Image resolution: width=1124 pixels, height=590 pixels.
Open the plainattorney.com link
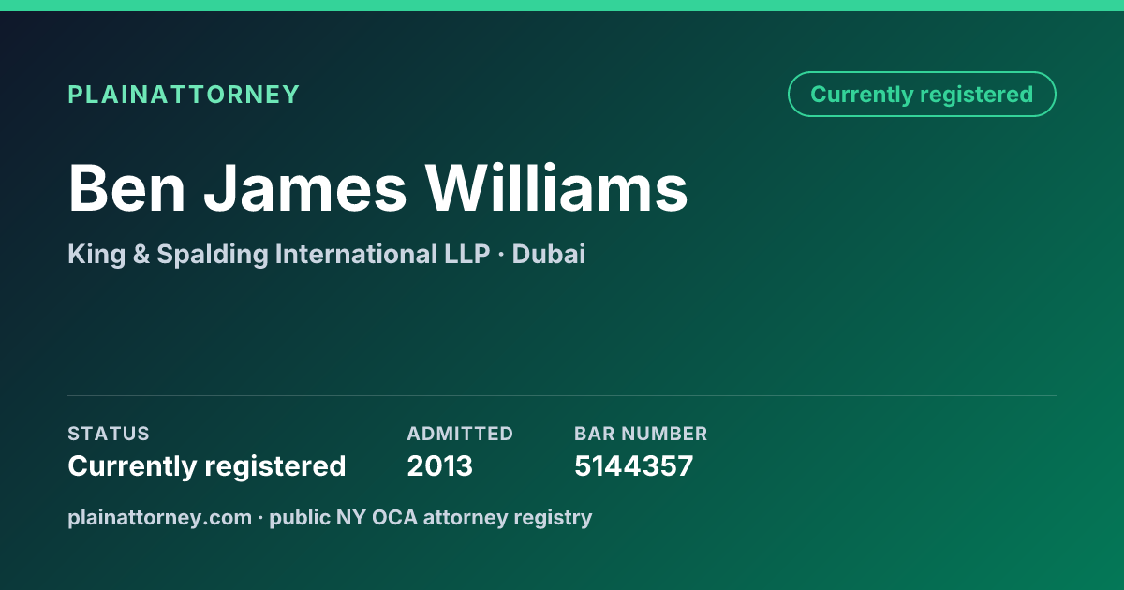click(x=160, y=518)
